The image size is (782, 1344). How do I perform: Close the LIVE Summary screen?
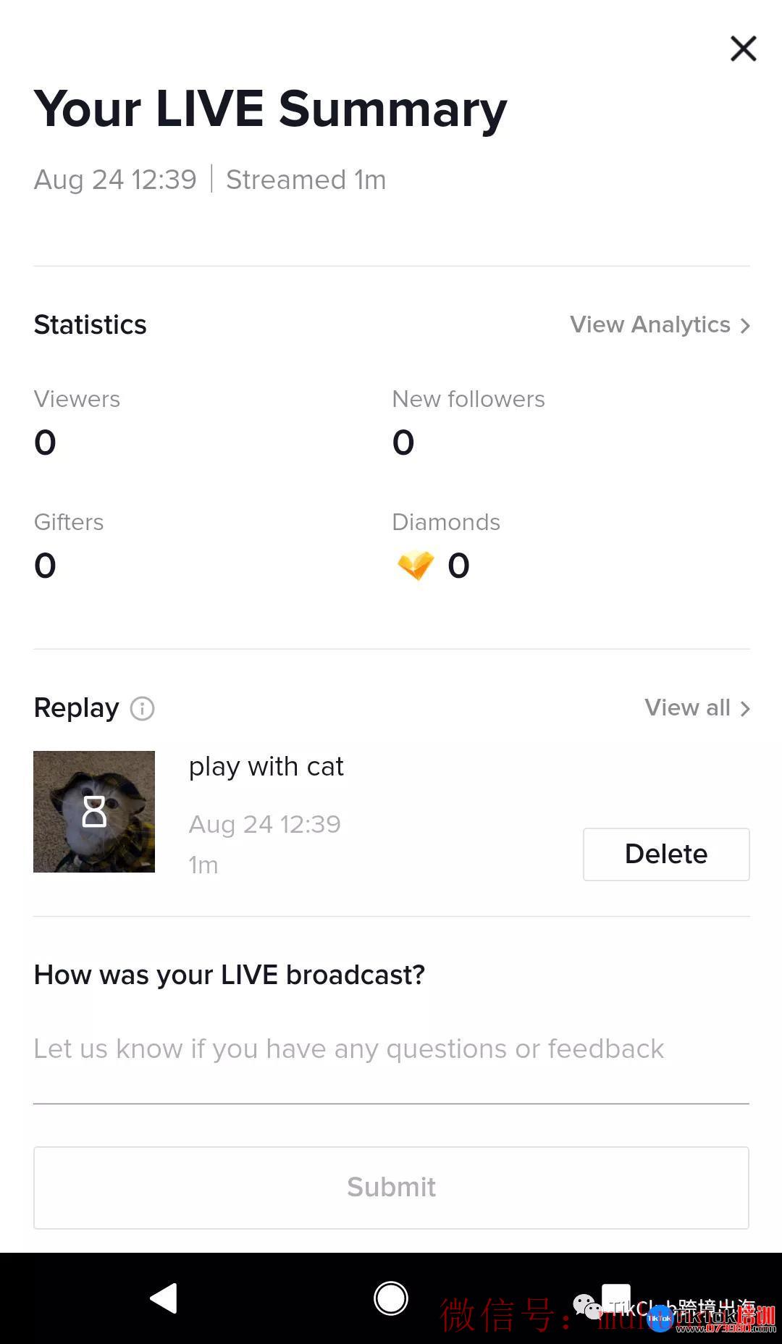tap(743, 49)
